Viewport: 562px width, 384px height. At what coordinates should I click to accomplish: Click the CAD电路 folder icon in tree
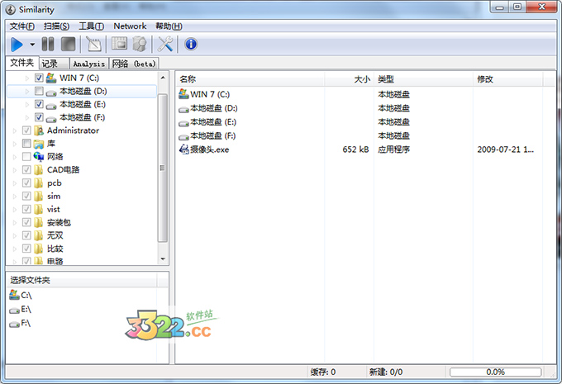pyautogui.click(x=39, y=170)
